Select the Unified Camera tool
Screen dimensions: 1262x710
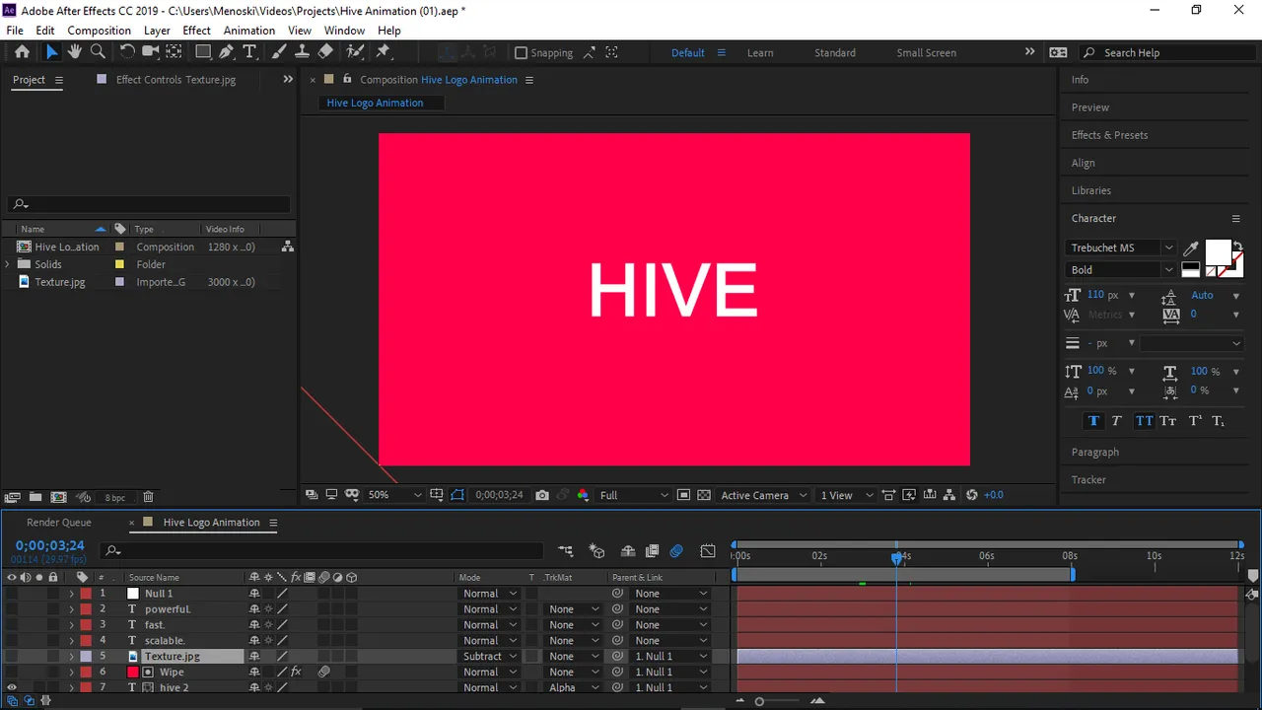tap(151, 52)
